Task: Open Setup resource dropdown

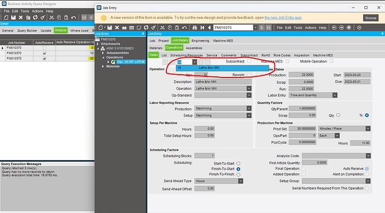Action: click(x=249, y=115)
